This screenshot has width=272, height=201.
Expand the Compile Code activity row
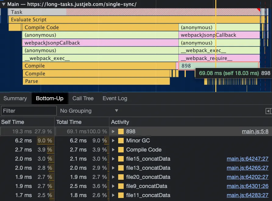click(113, 150)
